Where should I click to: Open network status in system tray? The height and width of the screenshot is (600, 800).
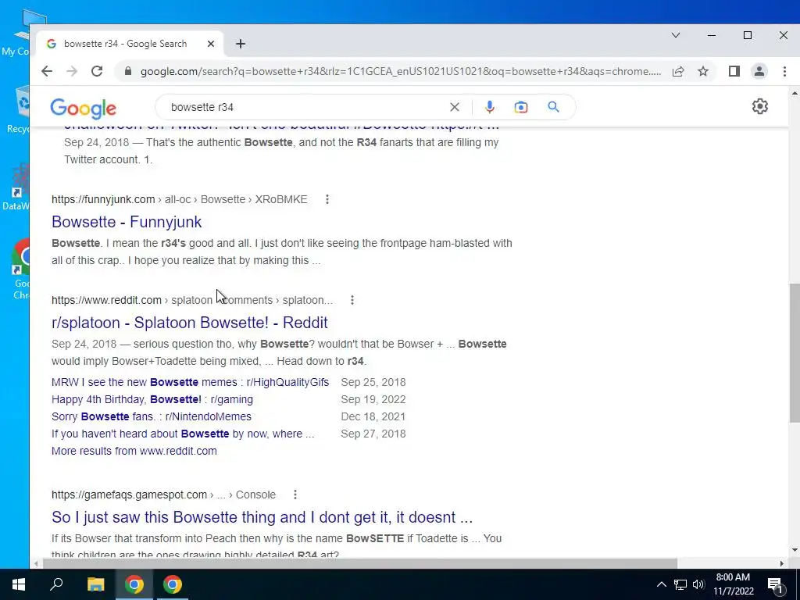pyautogui.click(x=680, y=584)
